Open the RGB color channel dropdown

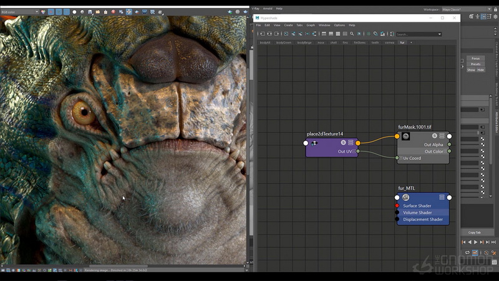pyautogui.click(x=19, y=12)
